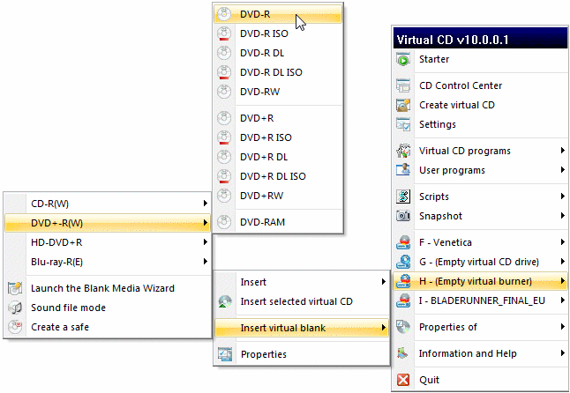This screenshot has width=570, height=393.
Task: Click the Insert selected virtual CD icon
Action: click(226, 302)
